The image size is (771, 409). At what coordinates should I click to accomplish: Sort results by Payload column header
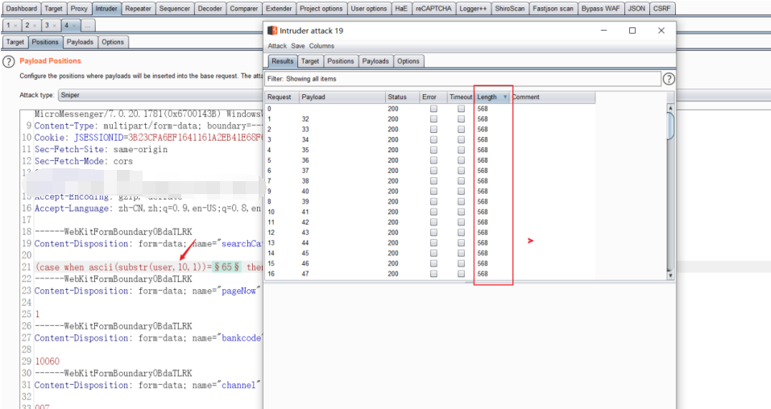click(x=342, y=97)
